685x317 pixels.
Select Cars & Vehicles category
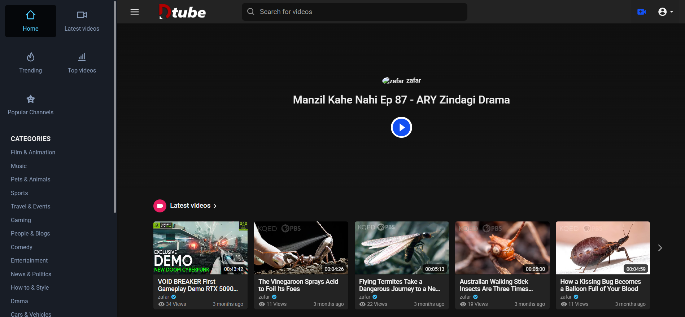(31, 314)
